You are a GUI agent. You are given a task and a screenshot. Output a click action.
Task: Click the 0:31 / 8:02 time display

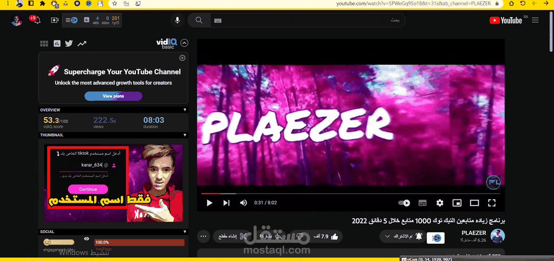pos(265,203)
